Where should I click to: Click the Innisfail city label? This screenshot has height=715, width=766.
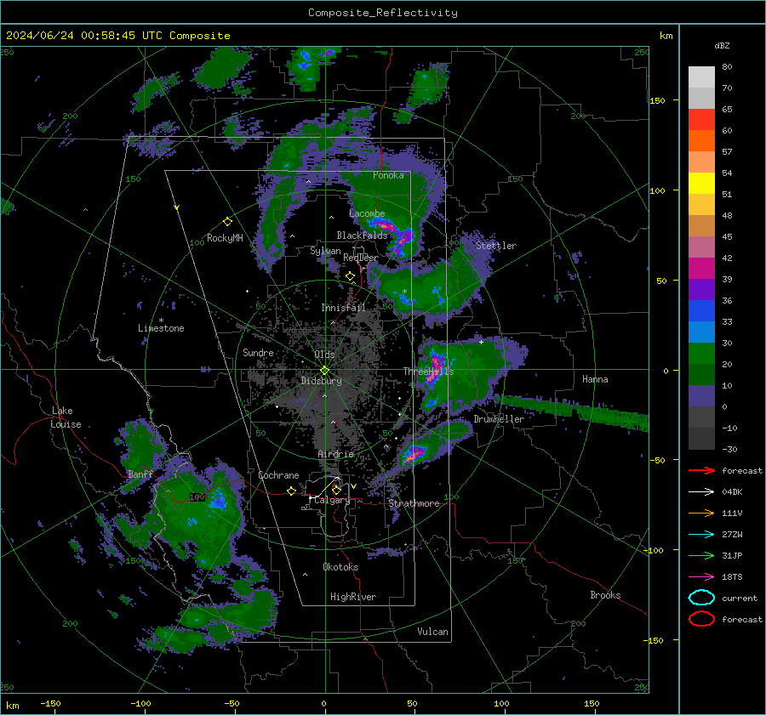343,308
